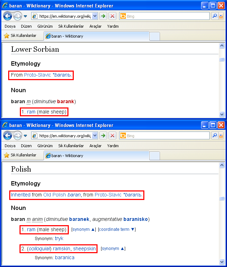Click search magnifier icon in upper window
227x267 pixels.
(x=215, y=16)
